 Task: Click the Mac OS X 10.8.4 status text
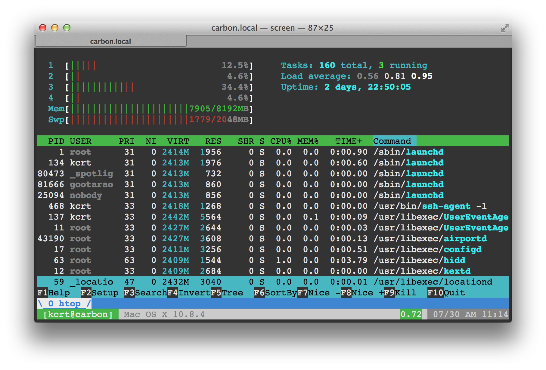164,314
